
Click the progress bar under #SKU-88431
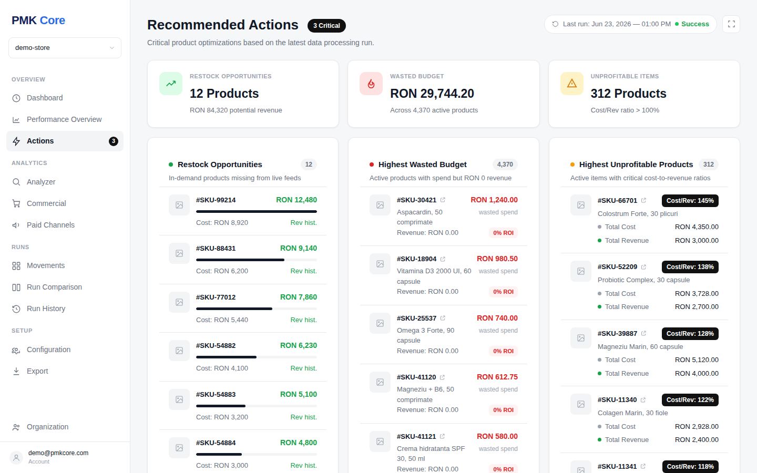coord(257,260)
